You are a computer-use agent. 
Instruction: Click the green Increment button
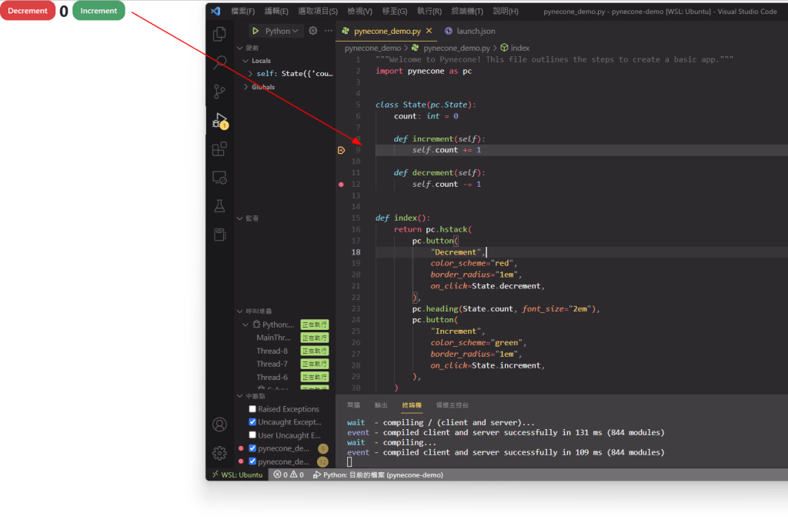click(x=98, y=11)
